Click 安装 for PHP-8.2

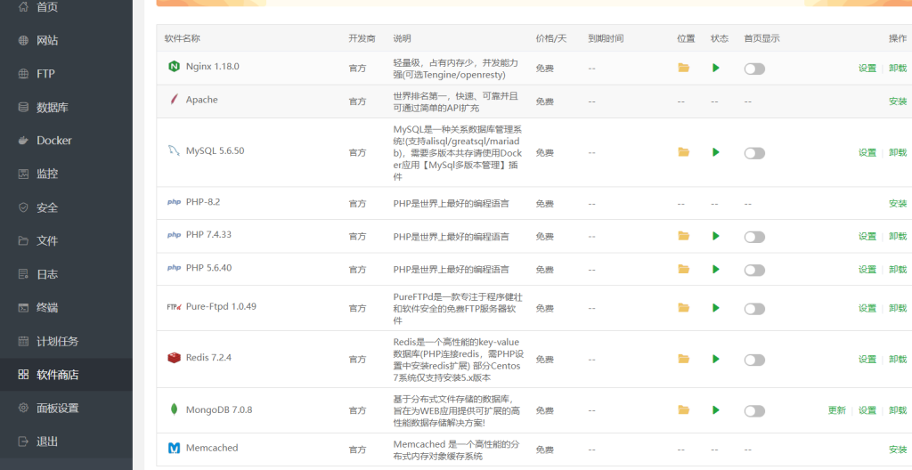[x=898, y=204]
